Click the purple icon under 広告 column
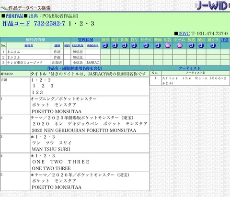230x197 pixels. coord(168,45)
